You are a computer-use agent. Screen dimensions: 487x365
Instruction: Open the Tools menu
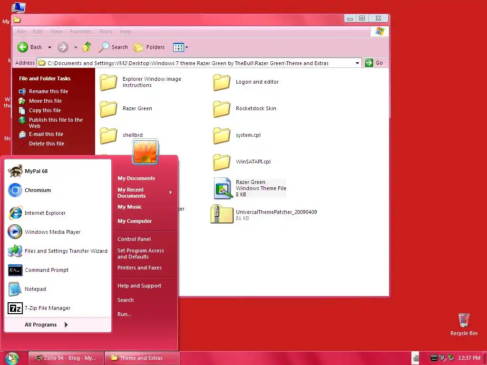tap(106, 31)
